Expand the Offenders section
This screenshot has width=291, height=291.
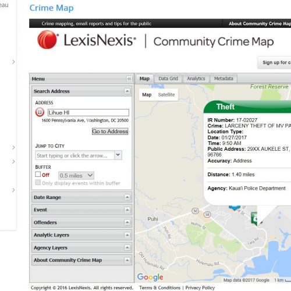point(127,222)
